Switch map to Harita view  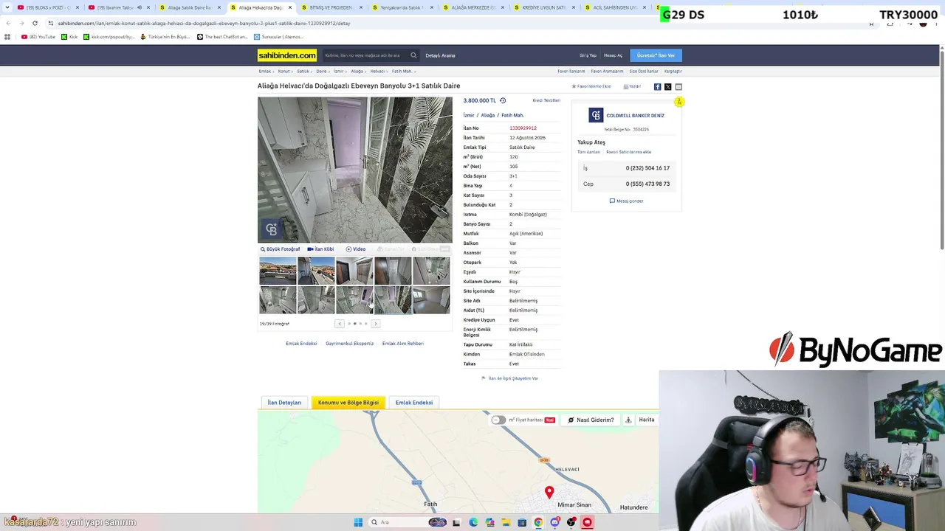coord(647,420)
